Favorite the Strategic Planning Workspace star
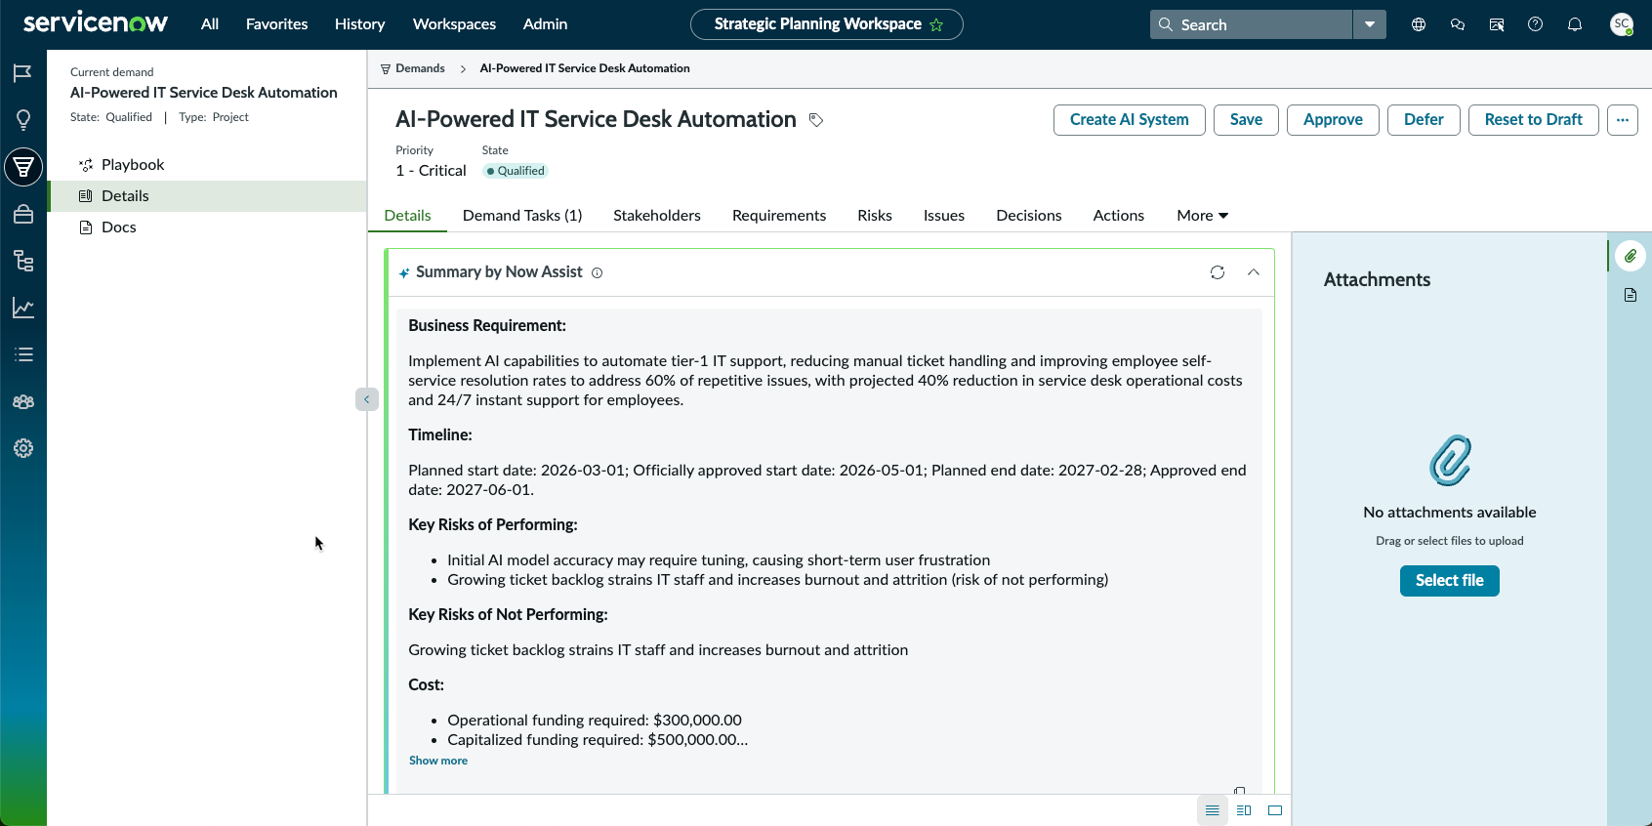This screenshot has height=826, width=1652. [936, 24]
